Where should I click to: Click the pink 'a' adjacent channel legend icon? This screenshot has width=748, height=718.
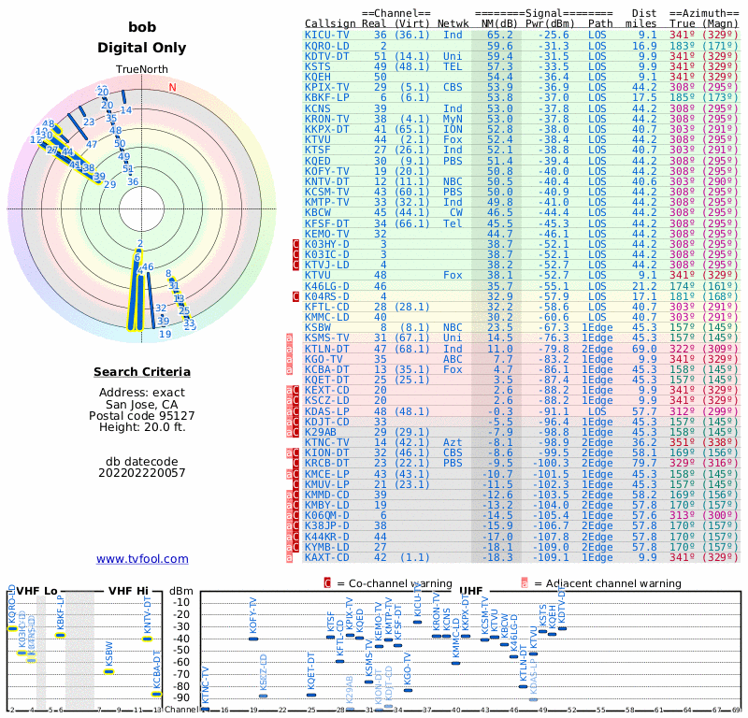[525, 583]
